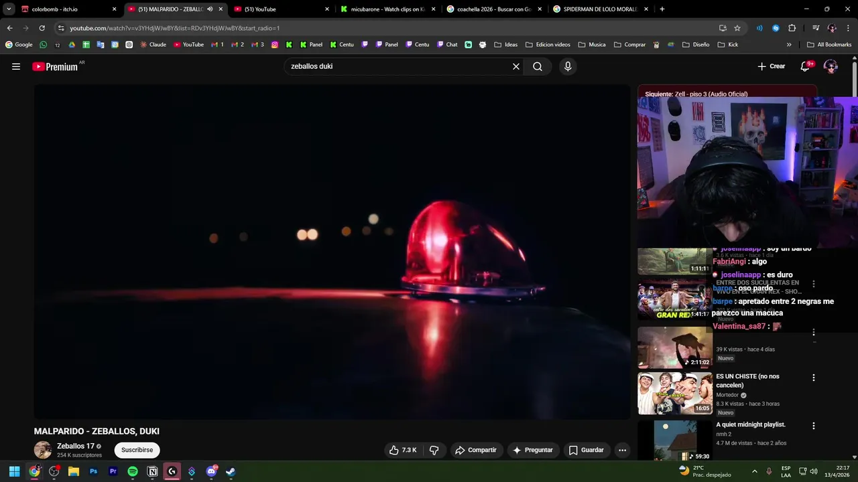This screenshot has width=858, height=482.
Task: Open the tab search dropdown arrow
Action: [9, 9]
